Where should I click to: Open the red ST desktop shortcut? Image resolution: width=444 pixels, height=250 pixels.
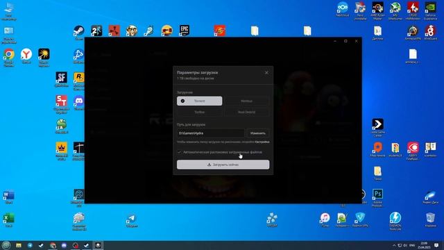[62, 104]
